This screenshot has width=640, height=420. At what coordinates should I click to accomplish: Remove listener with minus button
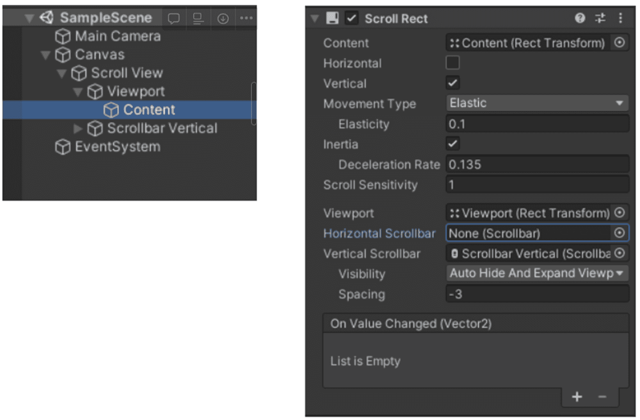[x=602, y=397]
